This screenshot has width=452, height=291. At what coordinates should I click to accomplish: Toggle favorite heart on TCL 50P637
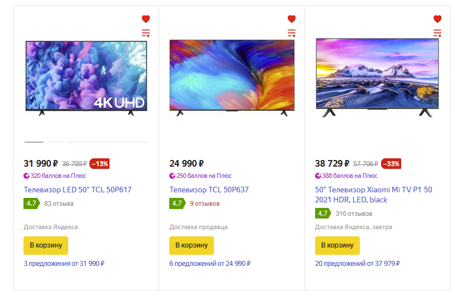(x=292, y=19)
